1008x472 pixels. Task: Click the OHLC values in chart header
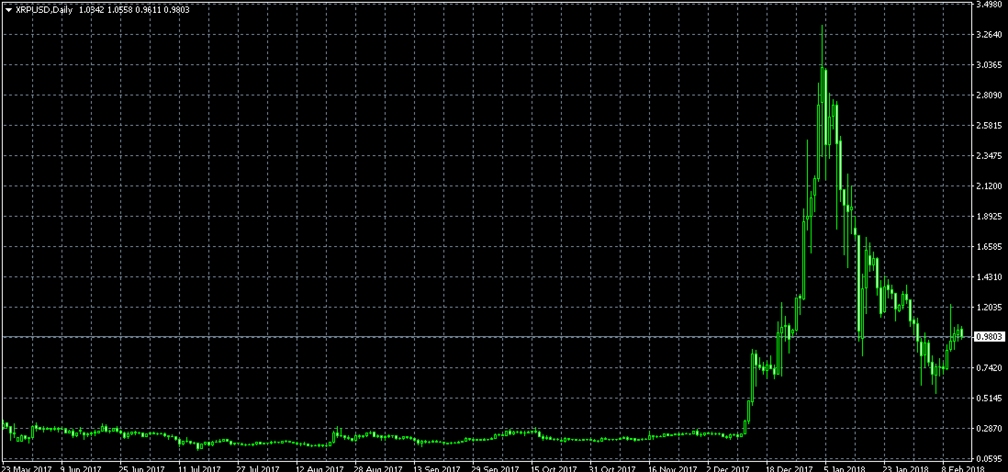click(x=134, y=10)
